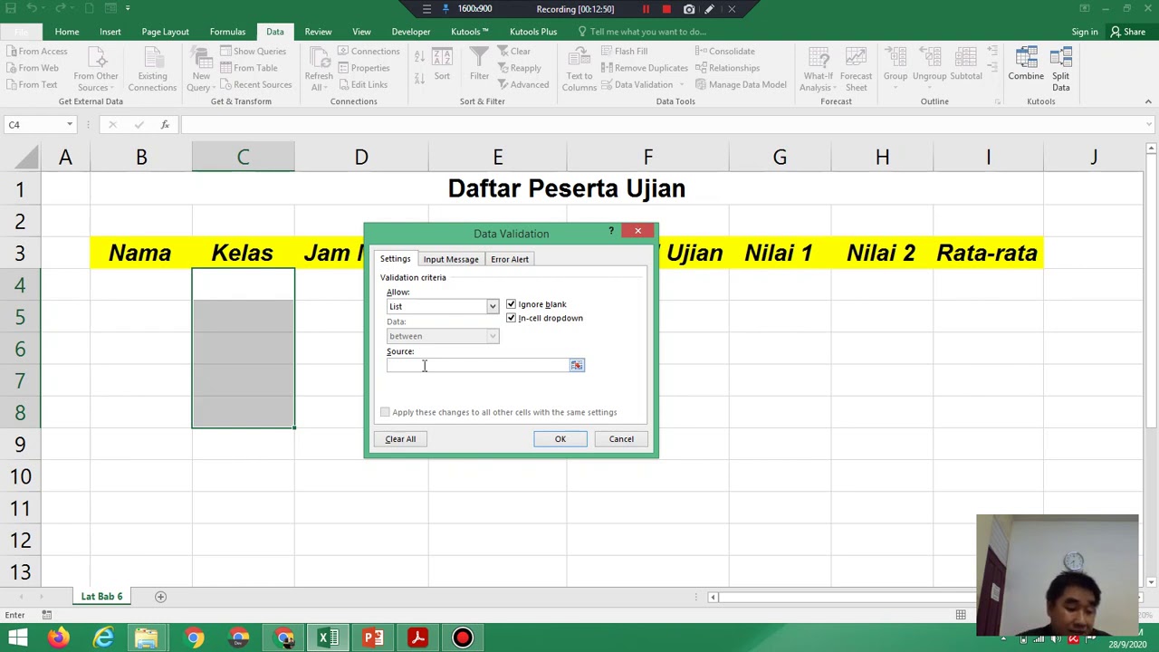
Task: Open Excel from the taskbar
Action: point(329,638)
